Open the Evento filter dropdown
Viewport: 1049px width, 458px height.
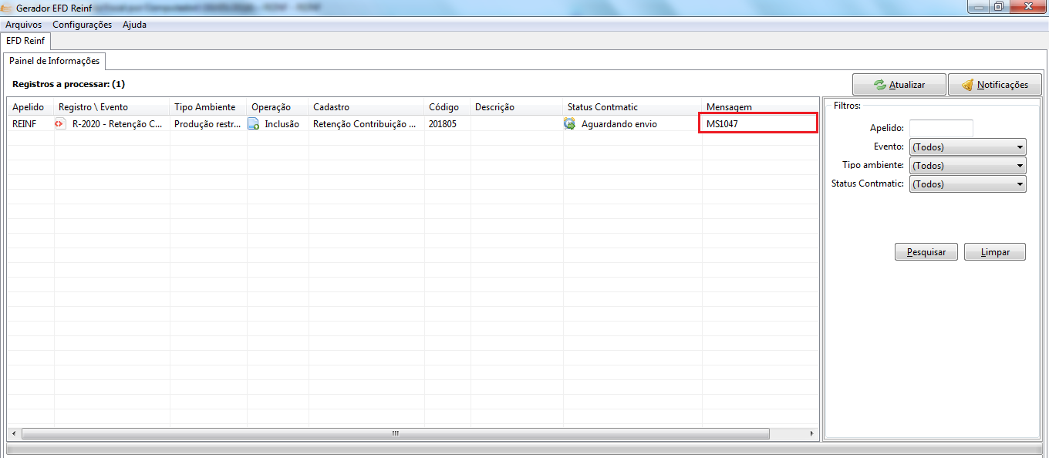pos(968,146)
